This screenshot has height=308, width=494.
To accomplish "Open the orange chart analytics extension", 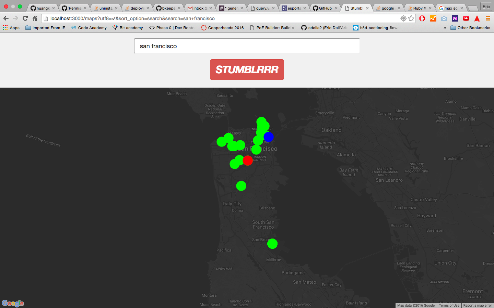I will click(433, 18).
